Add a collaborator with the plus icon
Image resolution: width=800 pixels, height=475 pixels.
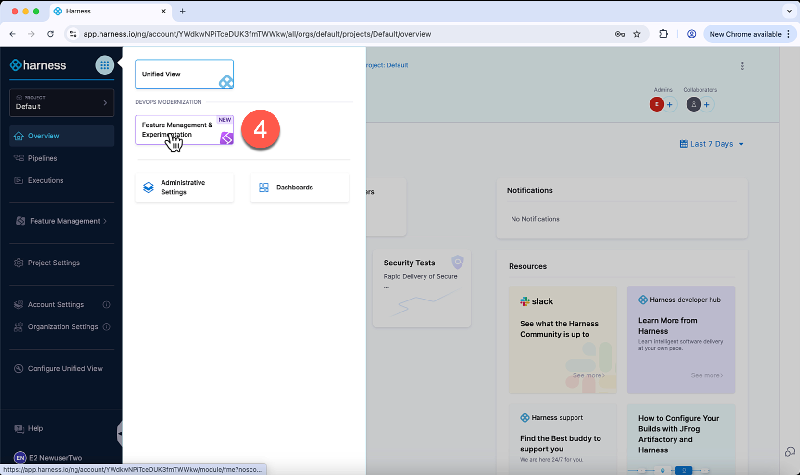click(x=707, y=105)
